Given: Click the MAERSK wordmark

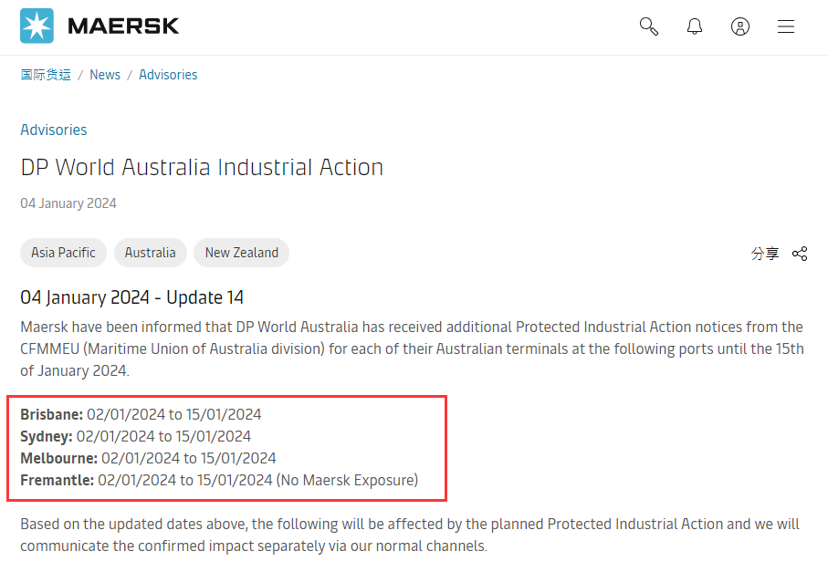Looking at the screenshot, I should [123, 26].
